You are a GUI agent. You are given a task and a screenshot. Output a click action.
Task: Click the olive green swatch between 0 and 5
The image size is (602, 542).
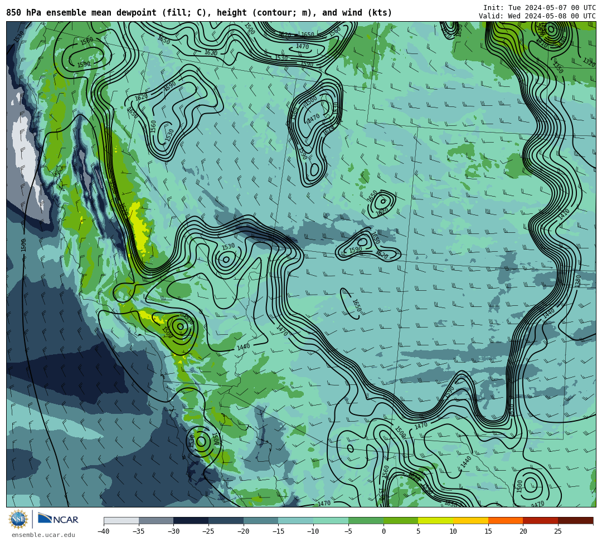[401, 520]
